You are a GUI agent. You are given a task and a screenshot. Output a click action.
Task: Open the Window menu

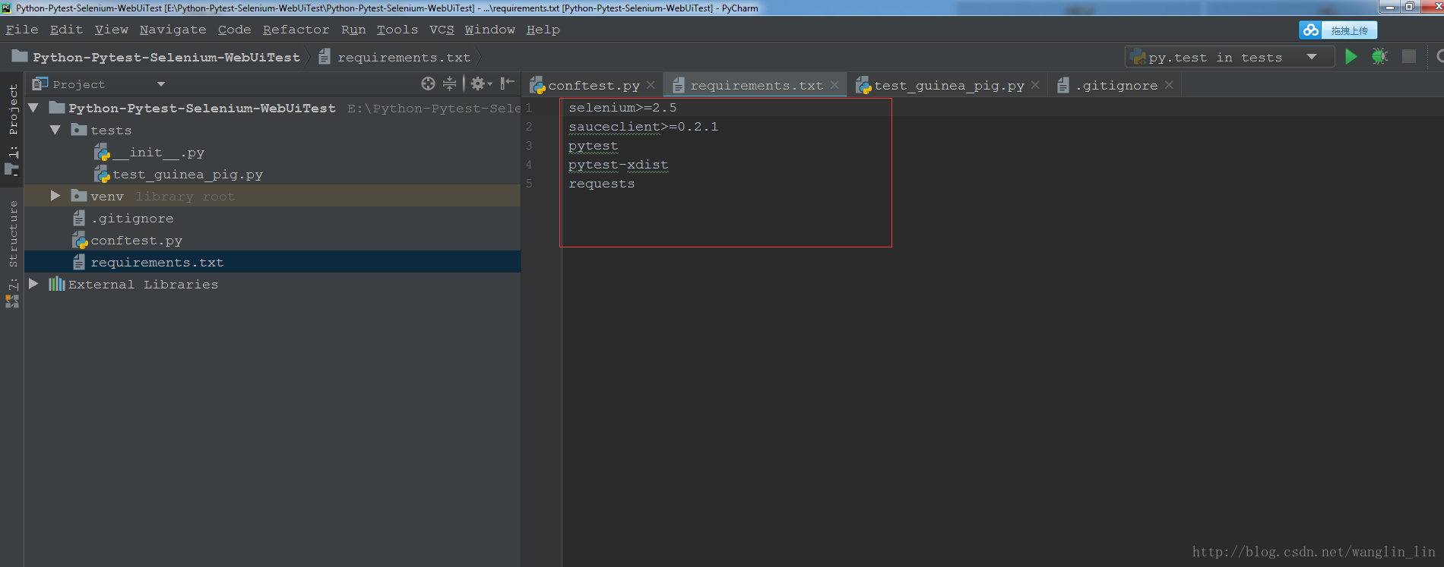pyautogui.click(x=490, y=30)
